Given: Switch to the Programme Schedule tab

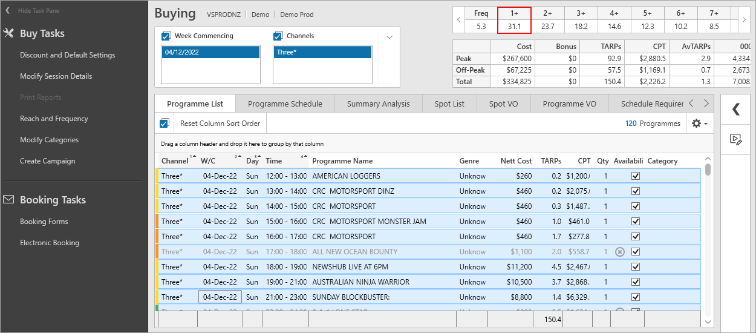Looking at the screenshot, I should coord(285,104).
